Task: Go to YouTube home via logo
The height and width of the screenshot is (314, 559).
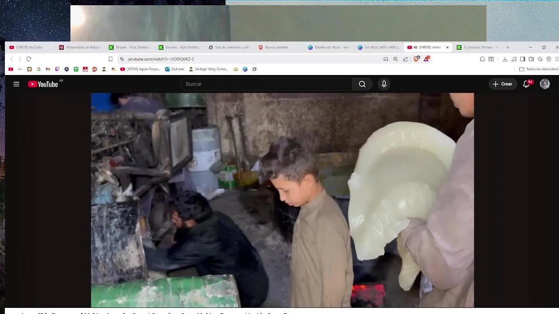Action: [43, 84]
